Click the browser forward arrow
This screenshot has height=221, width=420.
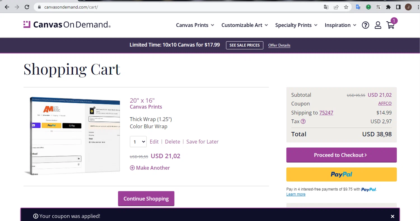point(17,7)
